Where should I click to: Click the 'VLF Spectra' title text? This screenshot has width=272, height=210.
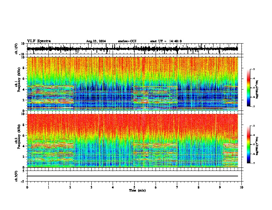coord(39,41)
